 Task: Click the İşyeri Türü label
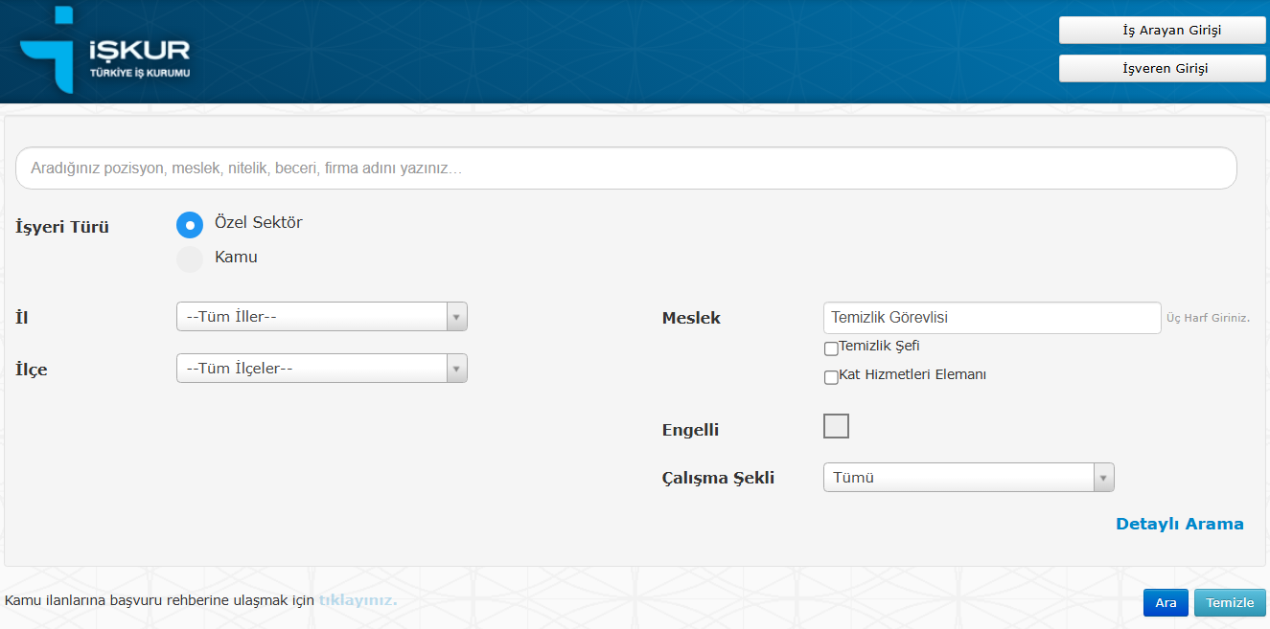(62, 228)
